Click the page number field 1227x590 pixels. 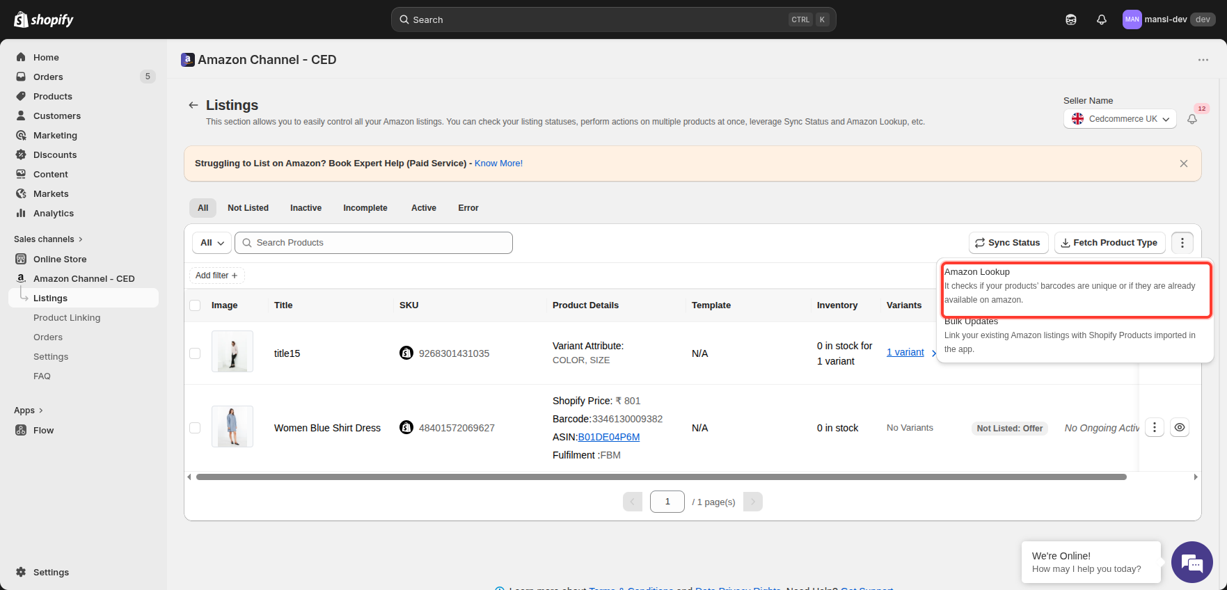pos(667,502)
